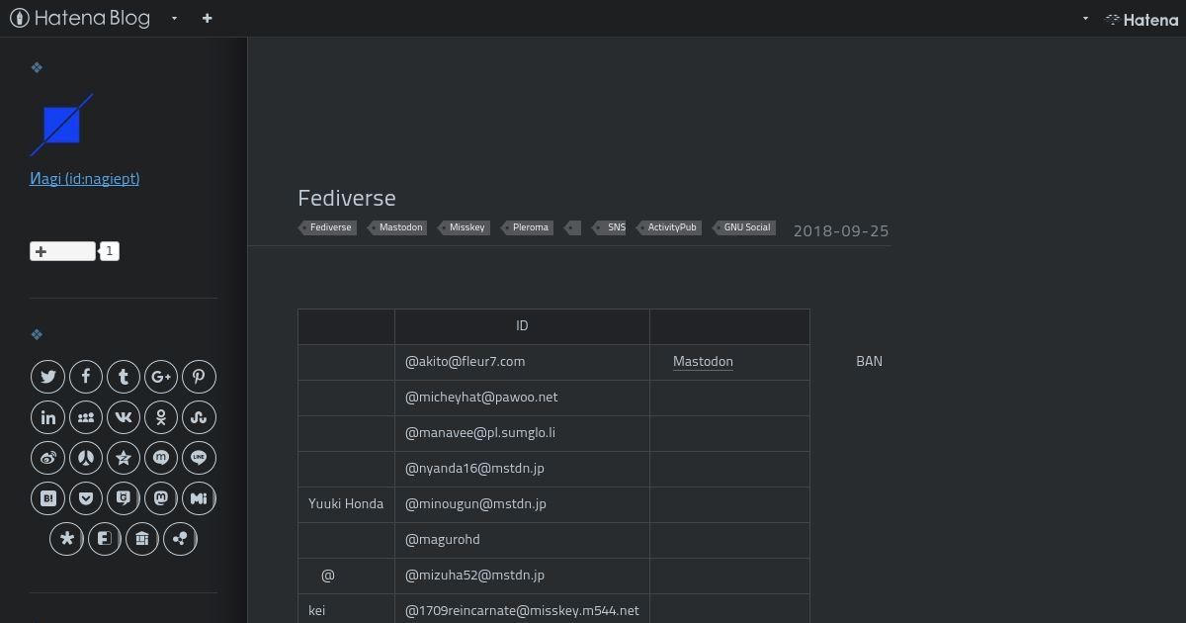This screenshot has width=1186, height=623.
Task: Share on Diaspora asterisk icon
Action: coord(67,539)
